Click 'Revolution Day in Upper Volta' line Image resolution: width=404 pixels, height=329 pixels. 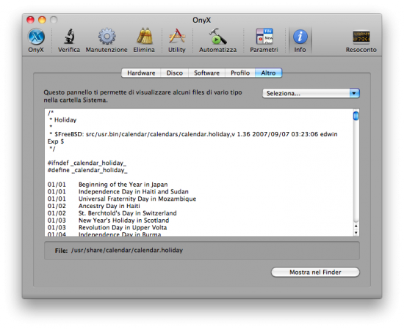tap(123, 228)
